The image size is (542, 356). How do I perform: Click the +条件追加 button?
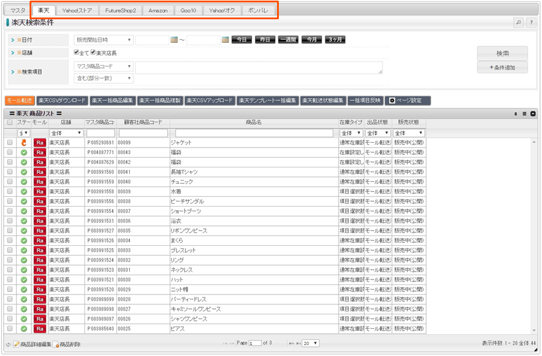tap(502, 67)
